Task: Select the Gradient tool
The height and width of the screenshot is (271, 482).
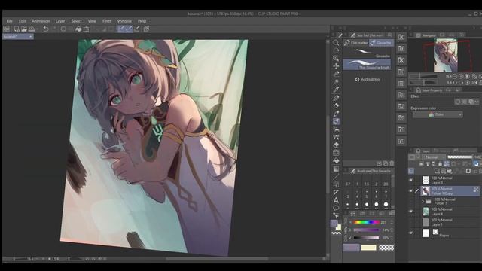Action: coord(337,169)
